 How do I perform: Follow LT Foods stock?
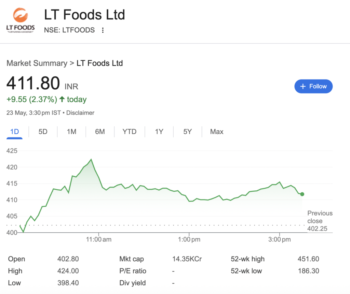pyautogui.click(x=313, y=86)
